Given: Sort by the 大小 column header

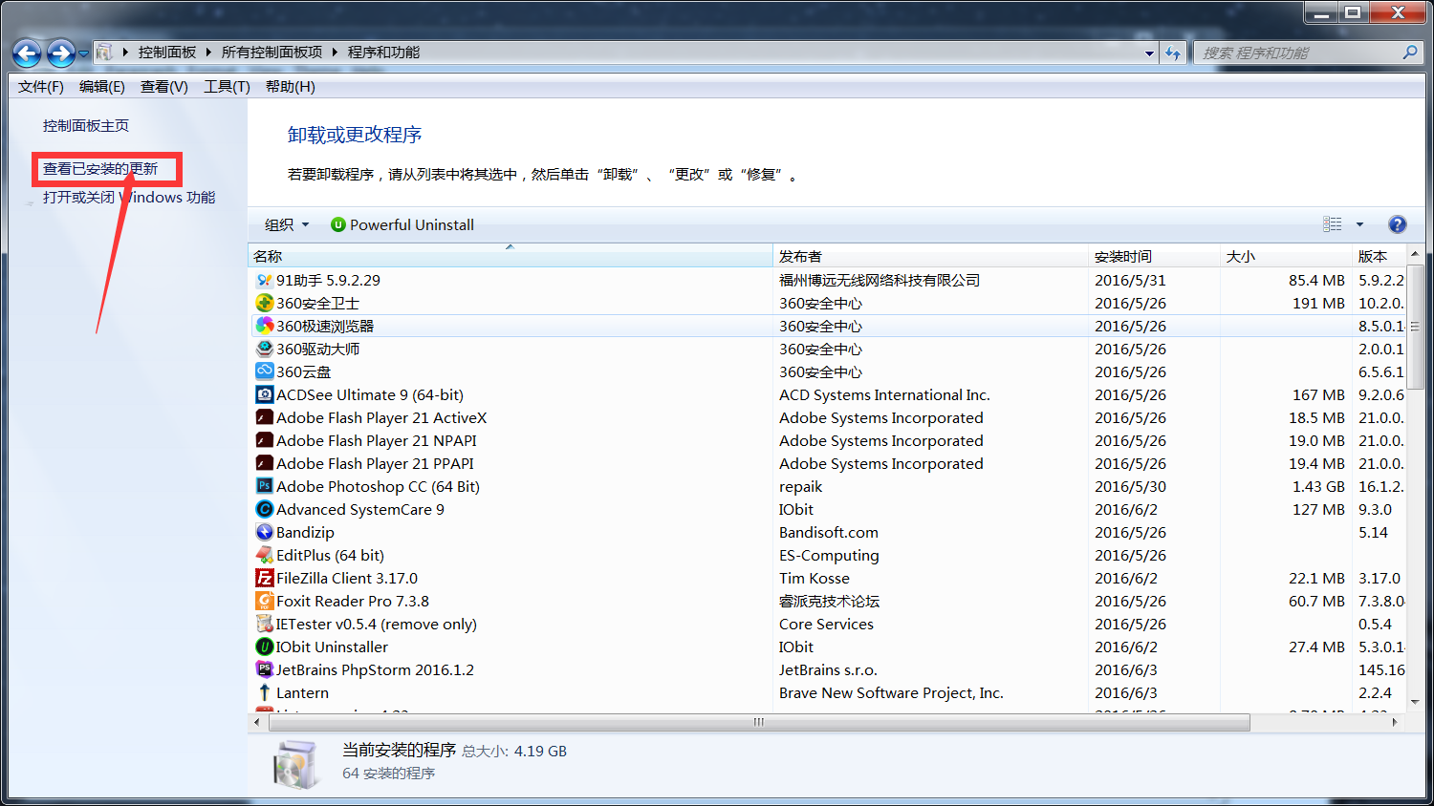Looking at the screenshot, I should pos(1286,256).
